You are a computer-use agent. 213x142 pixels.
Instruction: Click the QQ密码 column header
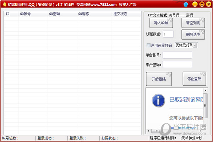click(x=62, y=14)
